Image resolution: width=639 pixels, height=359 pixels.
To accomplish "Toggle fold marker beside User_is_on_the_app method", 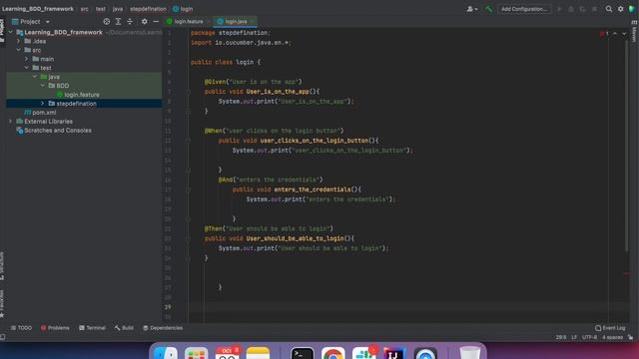I will (x=188, y=92).
